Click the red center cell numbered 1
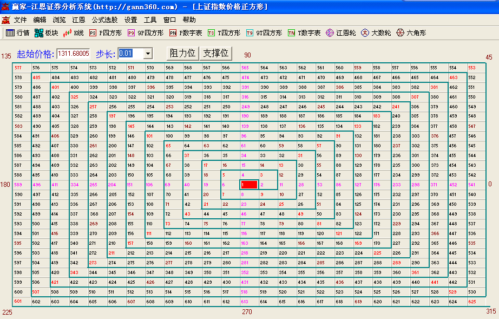The width and height of the screenshot is (499, 319). coord(248,185)
